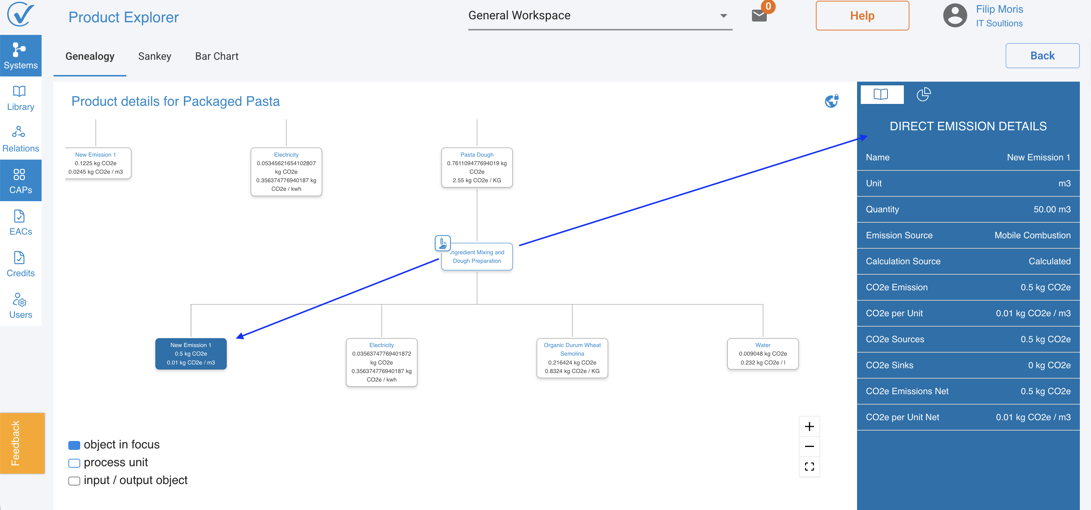Switch to the pie chart panel view
The width and height of the screenshot is (1091, 510).
coord(923,94)
